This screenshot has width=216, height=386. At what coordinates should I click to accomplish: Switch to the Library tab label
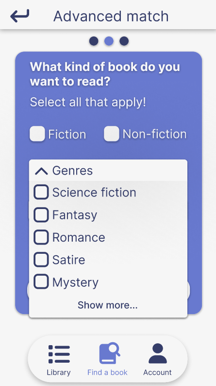click(59, 372)
